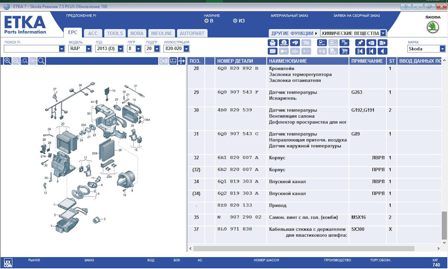Click the arrow-cross icon above illustration
The image size is (448, 269).
pos(182,61)
